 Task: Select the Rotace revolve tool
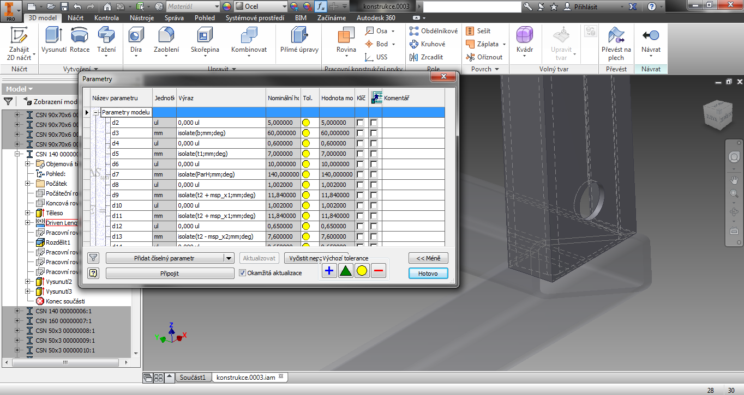(x=80, y=40)
